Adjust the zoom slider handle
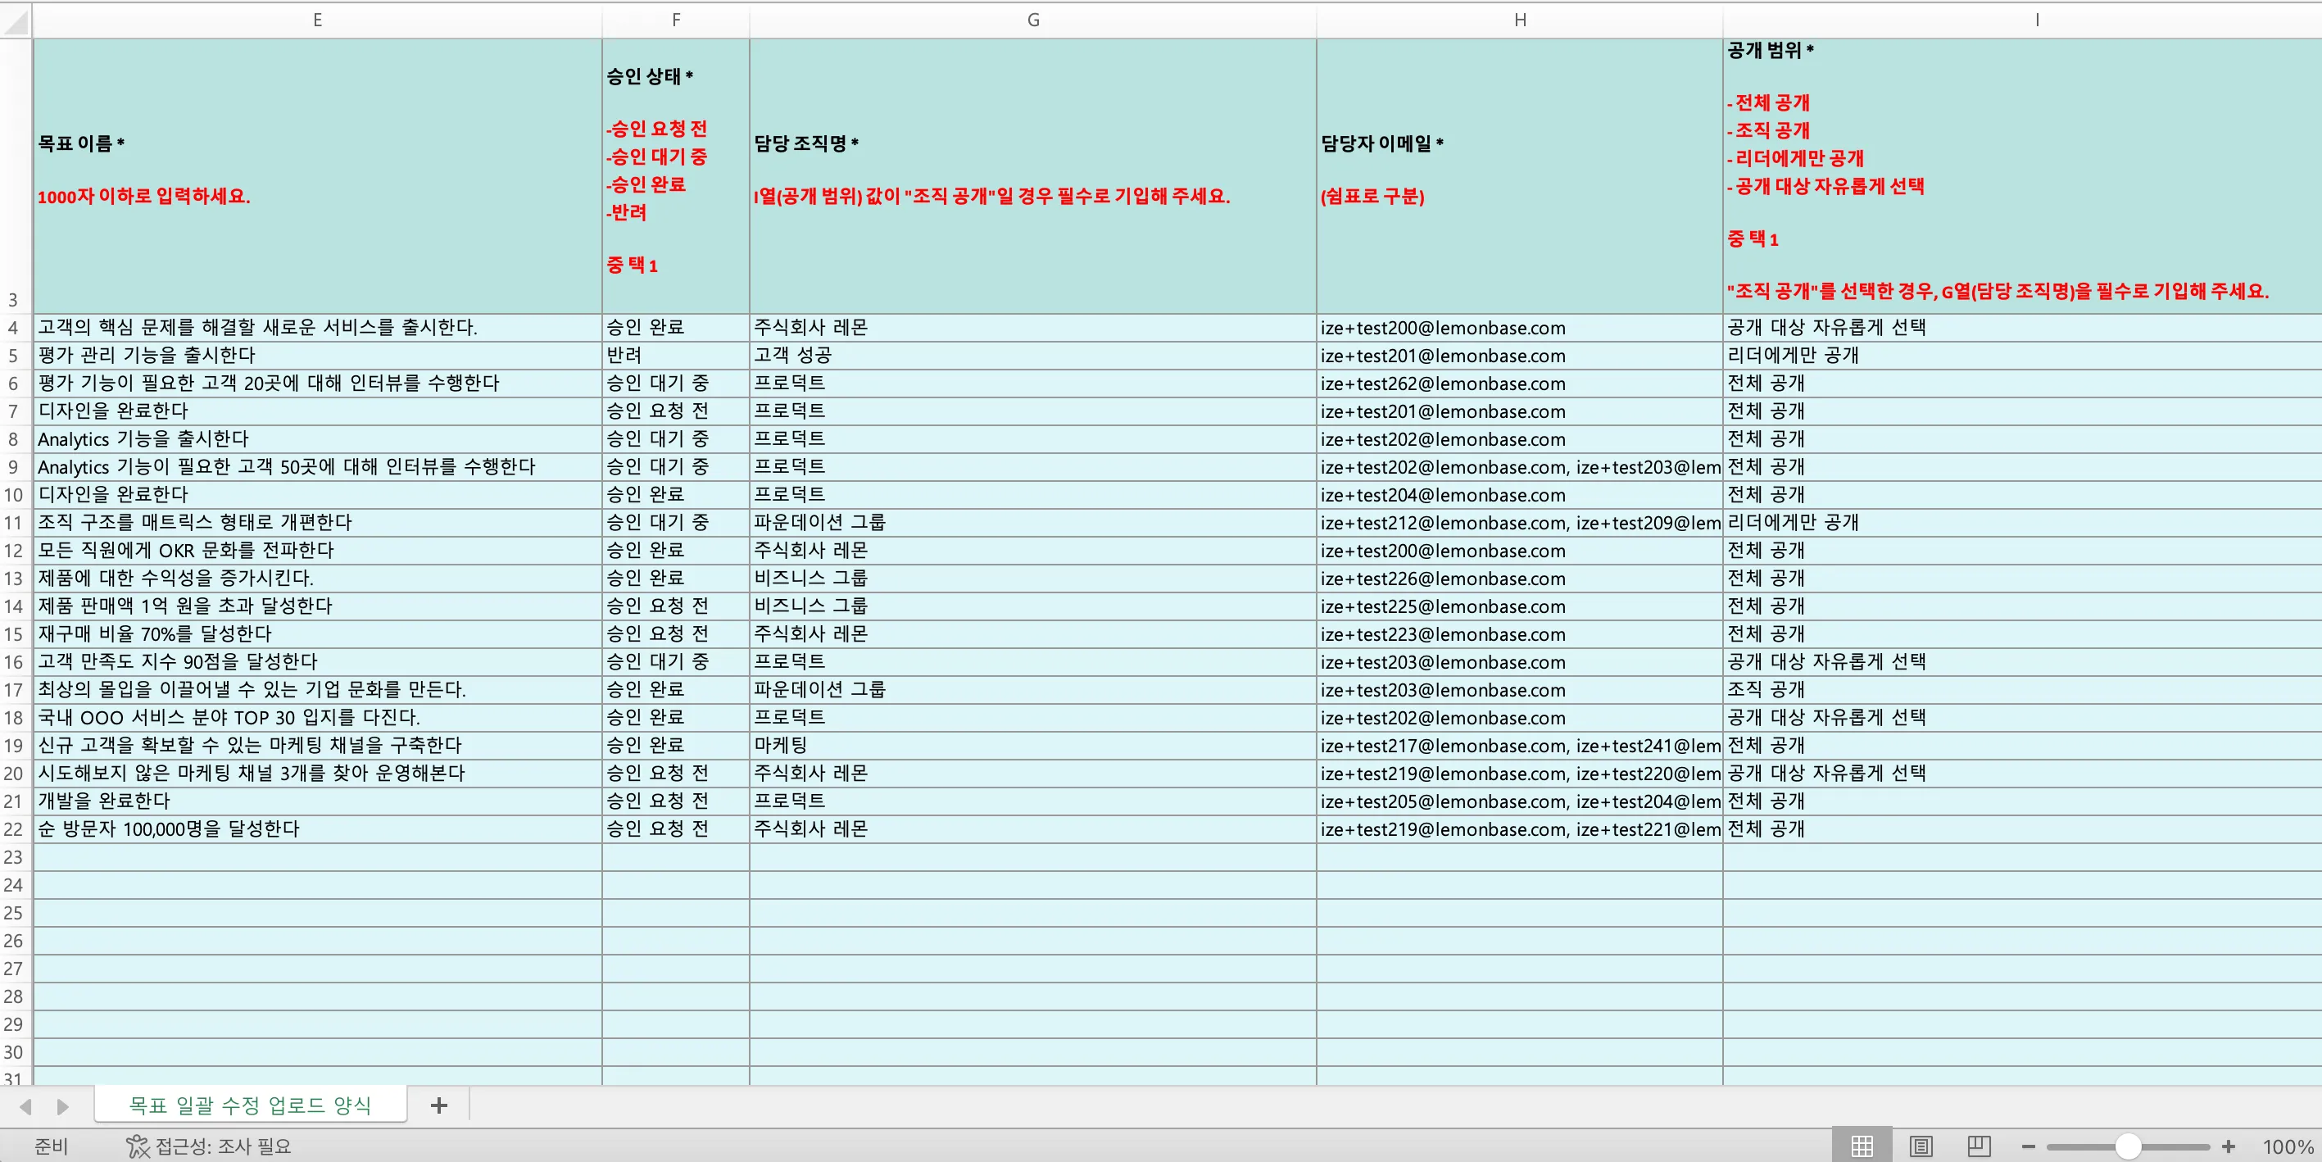 [2128, 1146]
